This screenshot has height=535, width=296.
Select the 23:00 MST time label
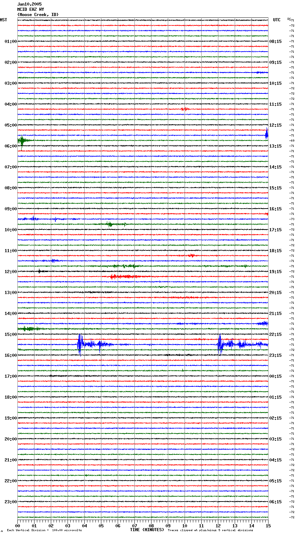pos(11,502)
